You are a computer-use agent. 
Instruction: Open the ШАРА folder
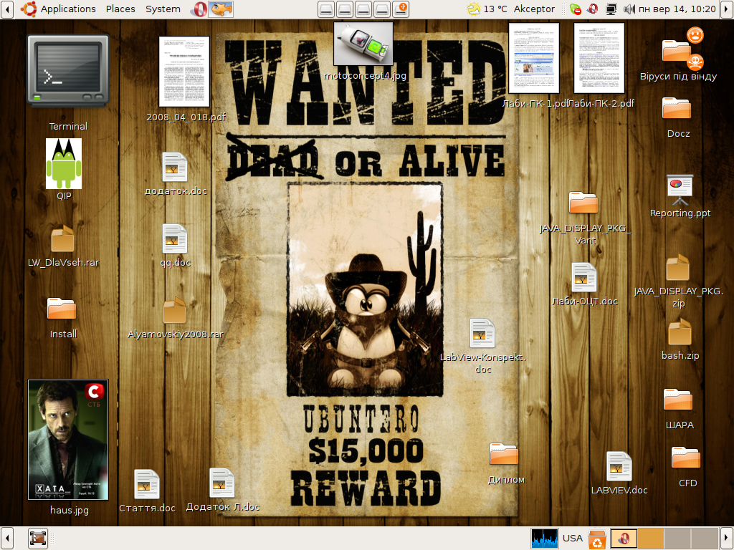(x=678, y=400)
